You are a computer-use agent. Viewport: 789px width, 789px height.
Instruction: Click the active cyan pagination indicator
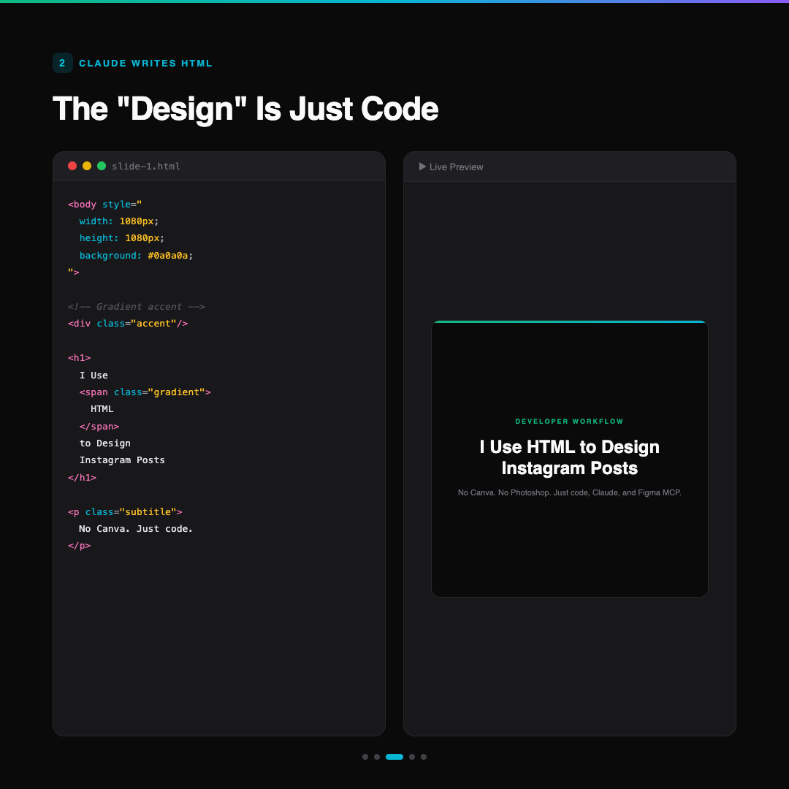[394, 757]
